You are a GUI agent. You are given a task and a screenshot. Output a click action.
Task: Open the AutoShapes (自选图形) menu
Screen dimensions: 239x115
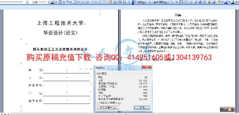[x=161, y=2]
